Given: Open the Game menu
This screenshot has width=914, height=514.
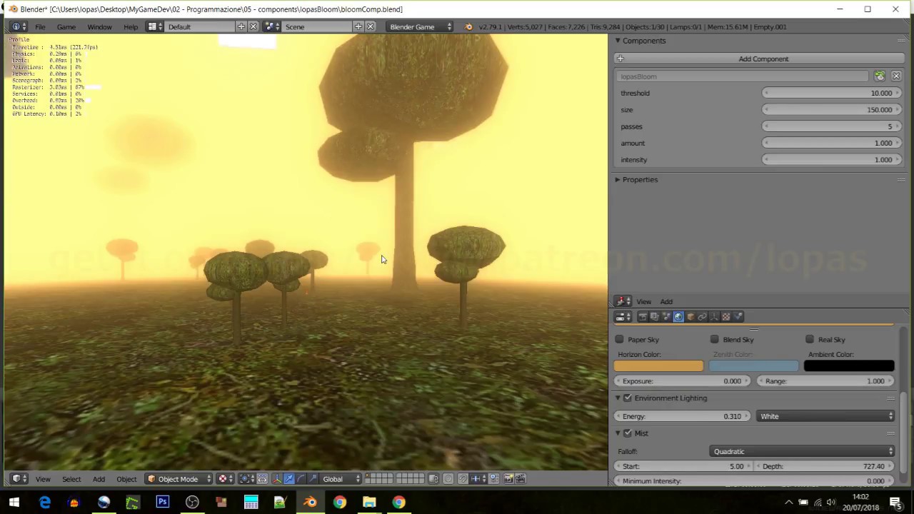Looking at the screenshot, I should click(x=66, y=26).
